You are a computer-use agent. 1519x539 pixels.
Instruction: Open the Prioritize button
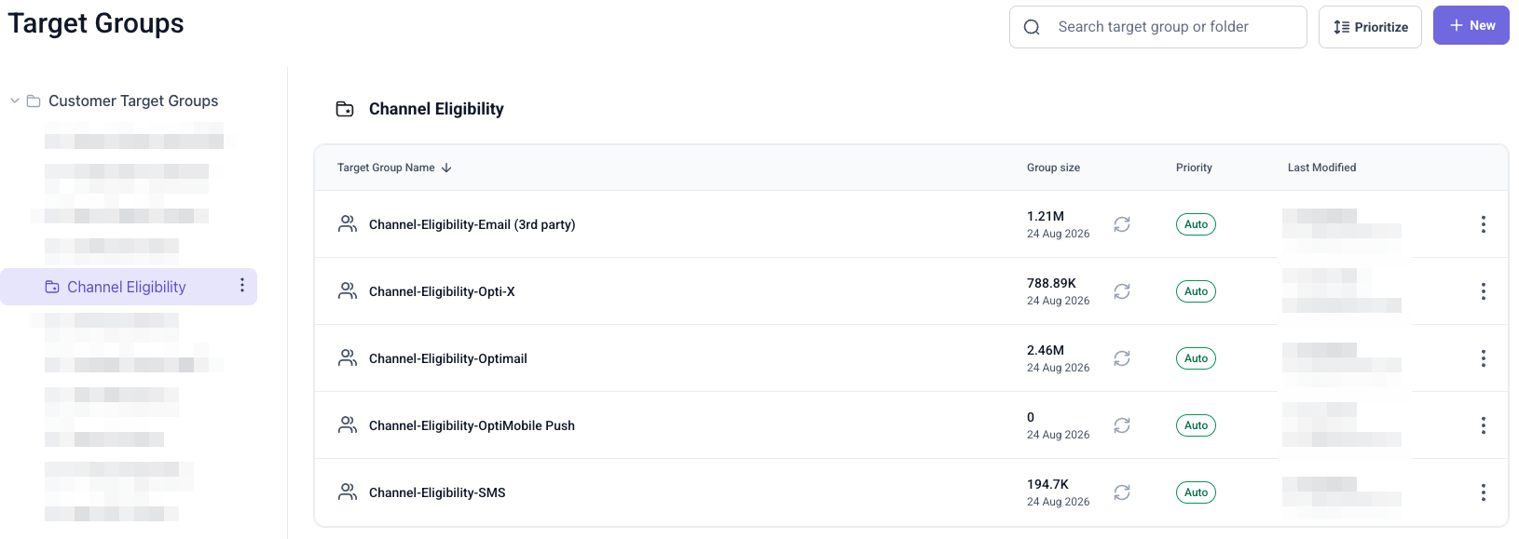1370,27
